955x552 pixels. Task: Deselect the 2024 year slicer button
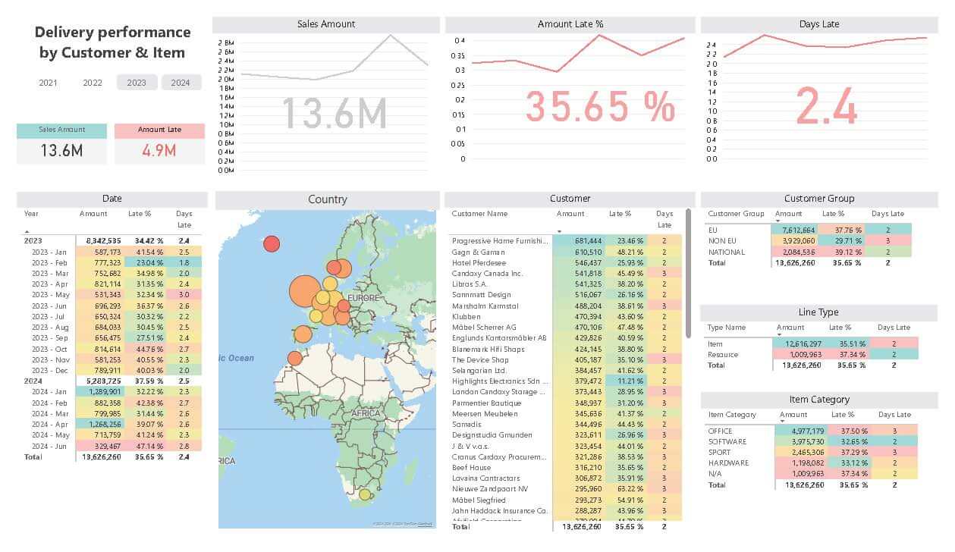point(181,83)
